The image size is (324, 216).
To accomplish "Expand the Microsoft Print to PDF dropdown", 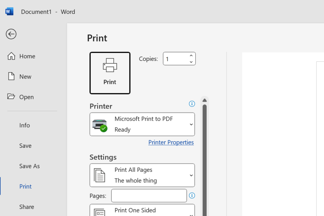I will point(191,125).
